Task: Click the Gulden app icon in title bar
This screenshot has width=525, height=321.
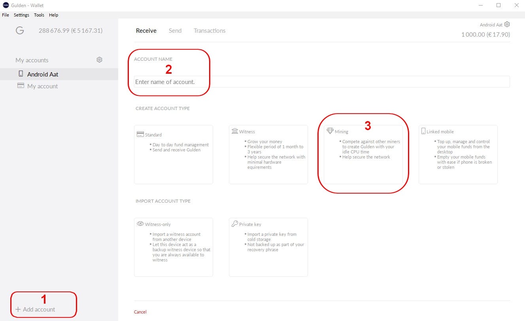Action: tap(6, 5)
